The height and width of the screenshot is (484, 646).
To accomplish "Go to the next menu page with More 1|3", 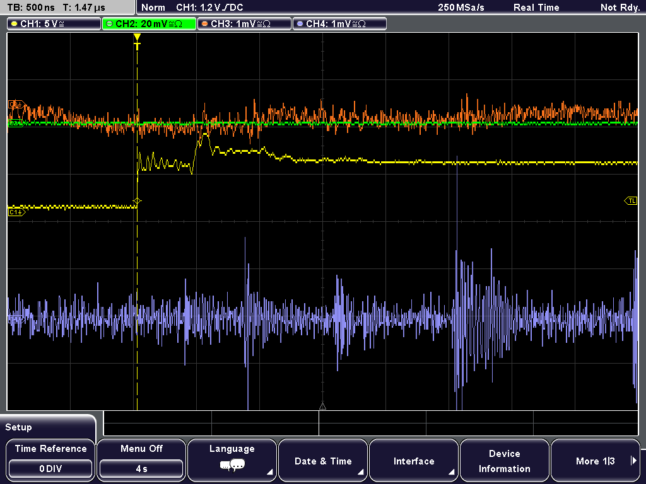I will click(x=596, y=460).
